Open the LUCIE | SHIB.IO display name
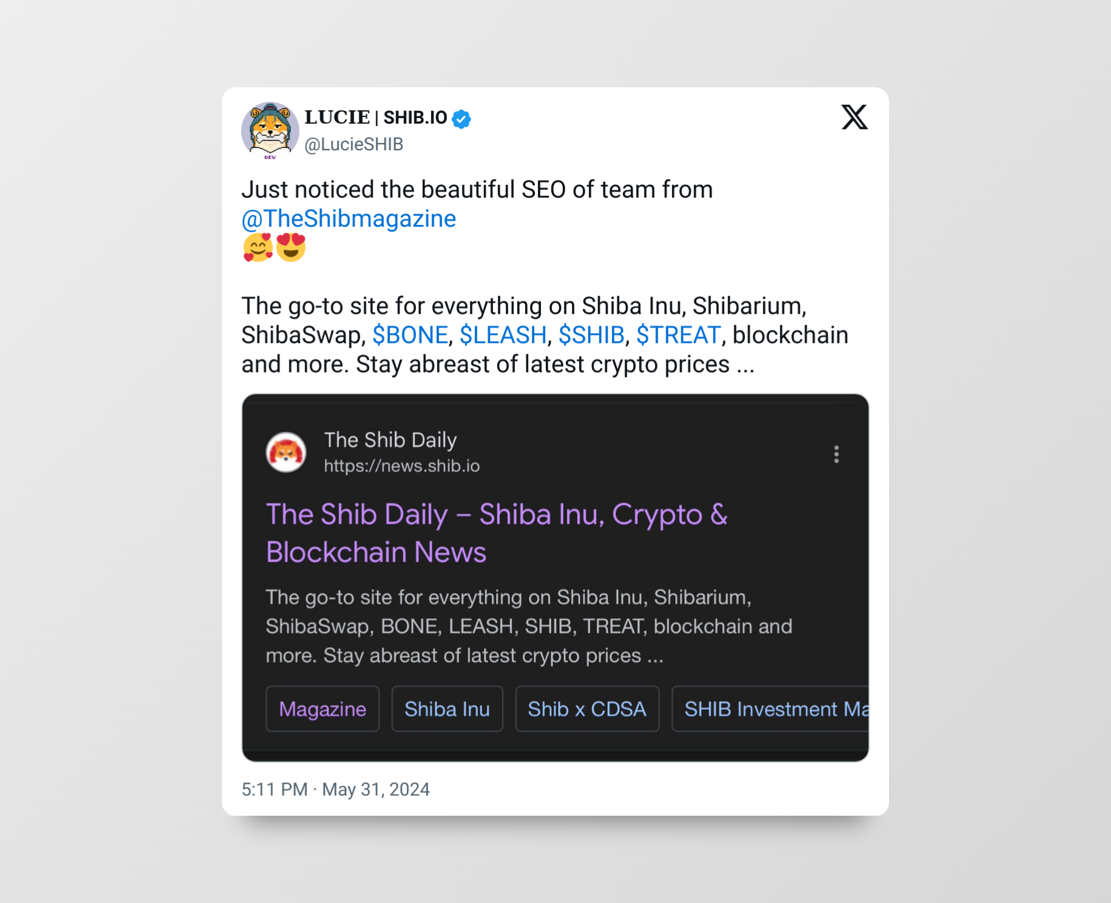The width and height of the screenshot is (1111, 903). point(376,118)
